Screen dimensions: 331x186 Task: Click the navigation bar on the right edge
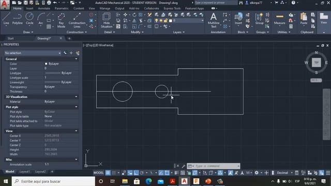tap(326, 114)
